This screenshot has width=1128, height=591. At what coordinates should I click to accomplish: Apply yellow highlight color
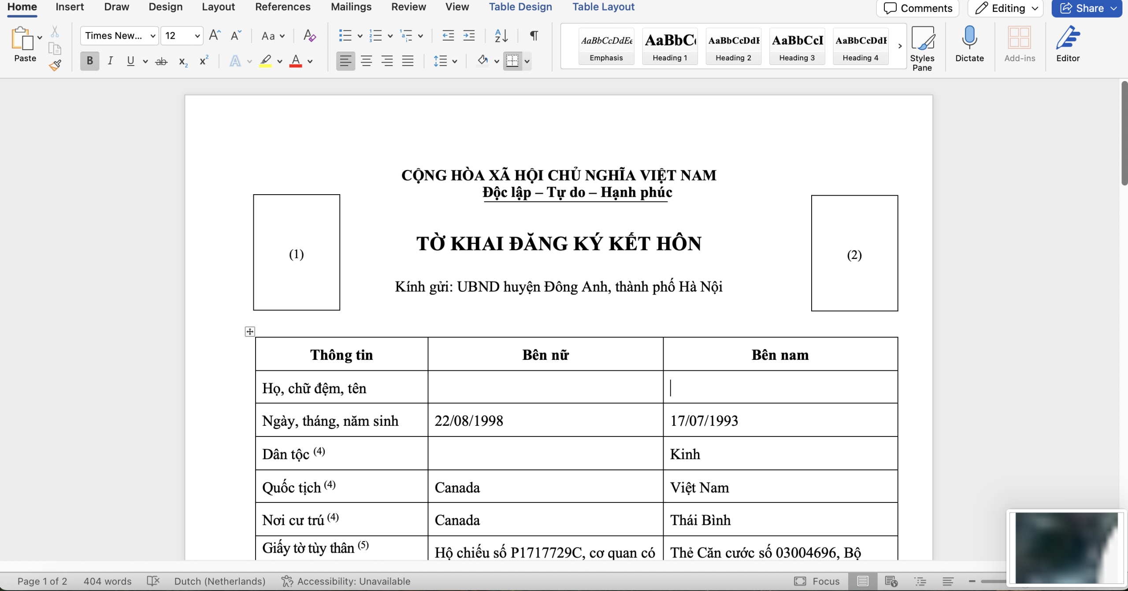(265, 61)
